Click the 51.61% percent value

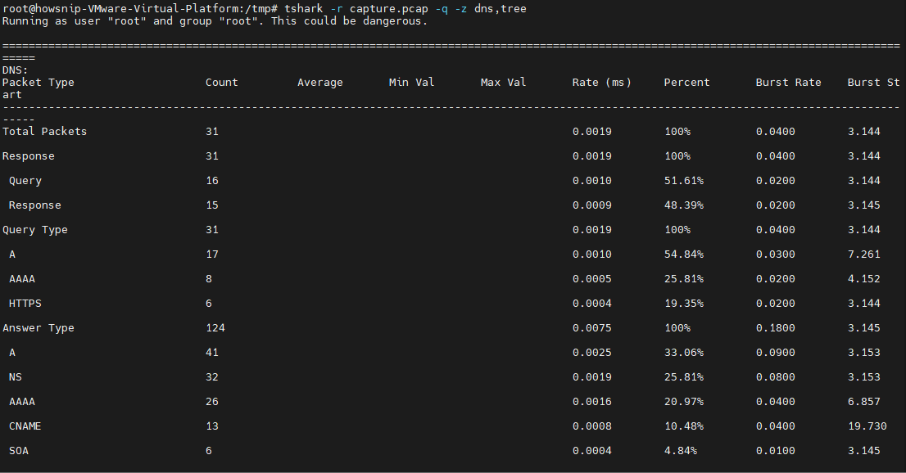click(x=683, y=181)
